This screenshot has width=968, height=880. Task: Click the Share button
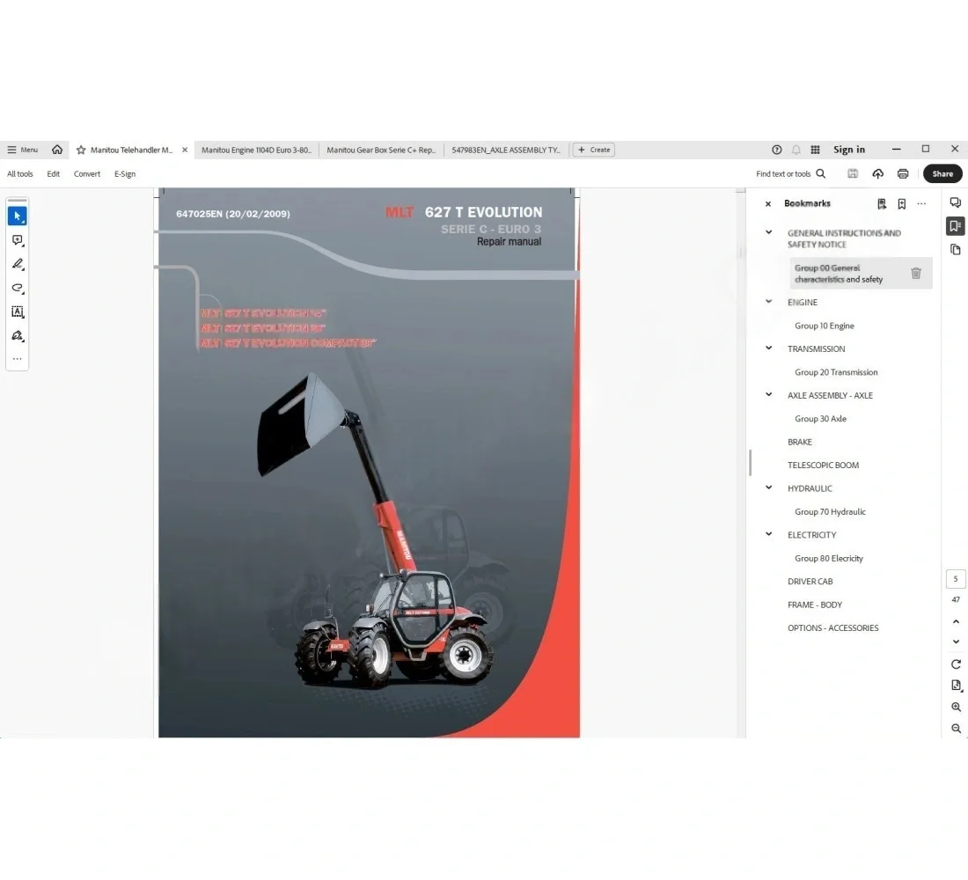click(942, 173)
